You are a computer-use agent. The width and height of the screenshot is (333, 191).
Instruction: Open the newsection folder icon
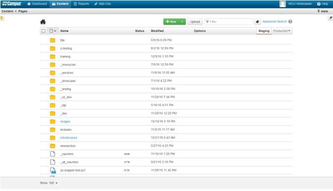point(53,146)
